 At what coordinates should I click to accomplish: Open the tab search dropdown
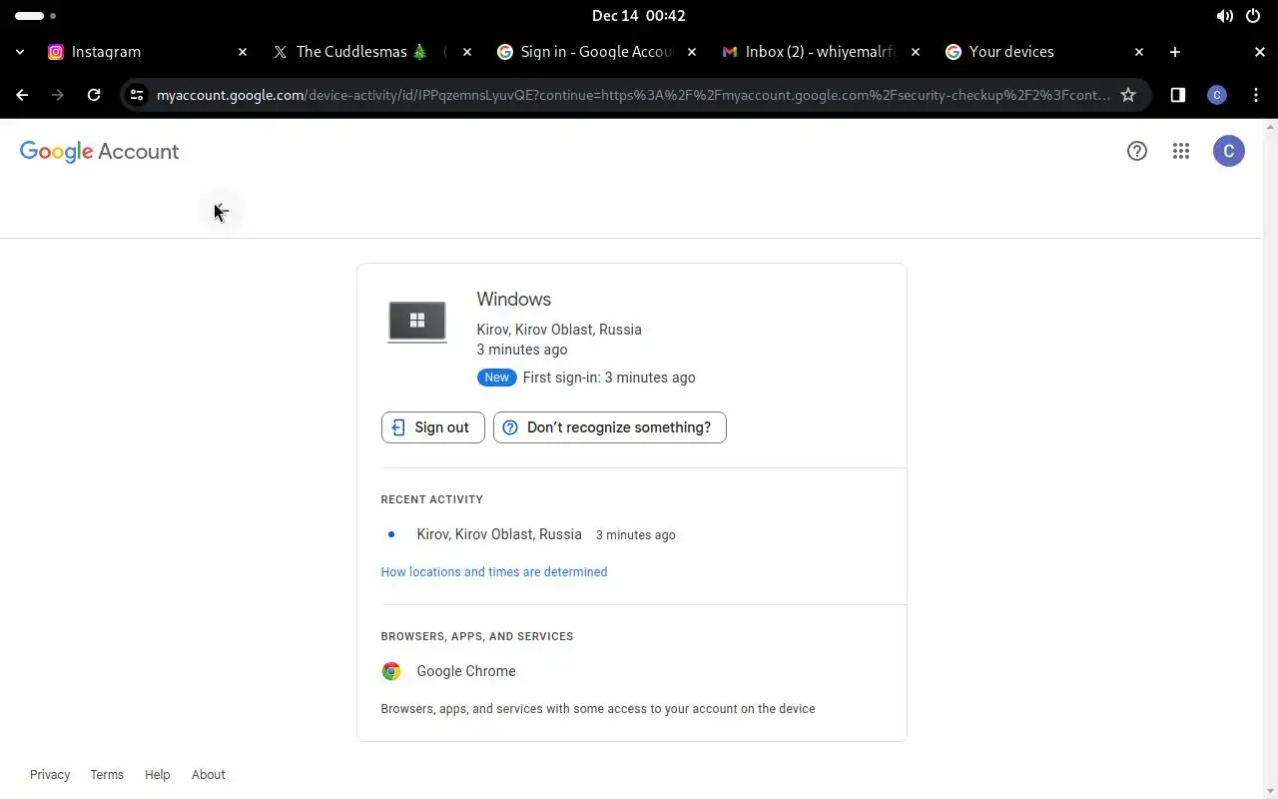click(20, 52)
